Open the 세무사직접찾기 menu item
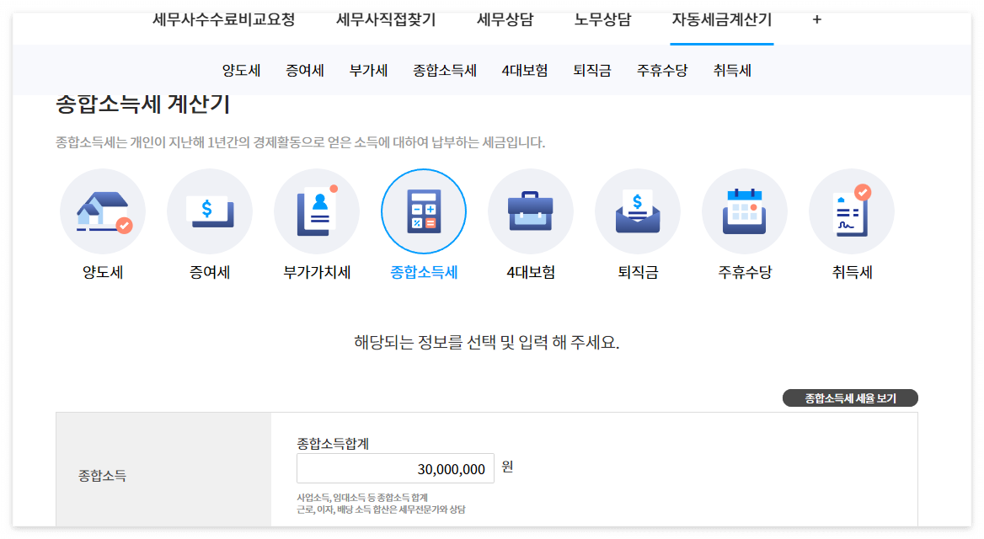Image resolution: width=984 pixels, height=539 pixels. coord(383,19)
